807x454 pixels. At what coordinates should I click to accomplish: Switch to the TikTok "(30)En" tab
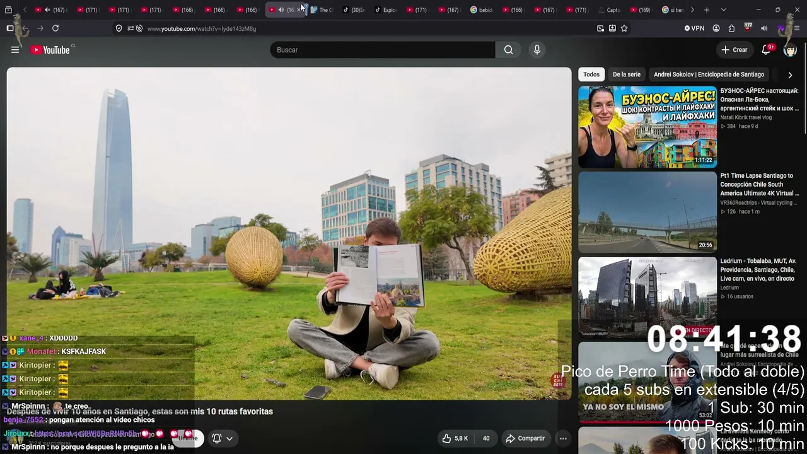[x=354, y=10]
